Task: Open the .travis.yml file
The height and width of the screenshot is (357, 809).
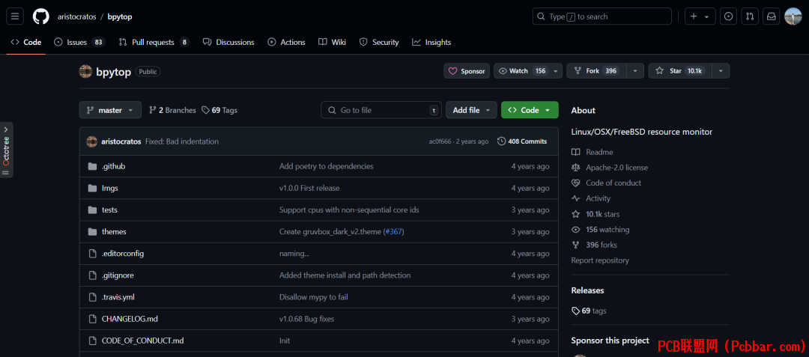Action: [x=118, y=297]
